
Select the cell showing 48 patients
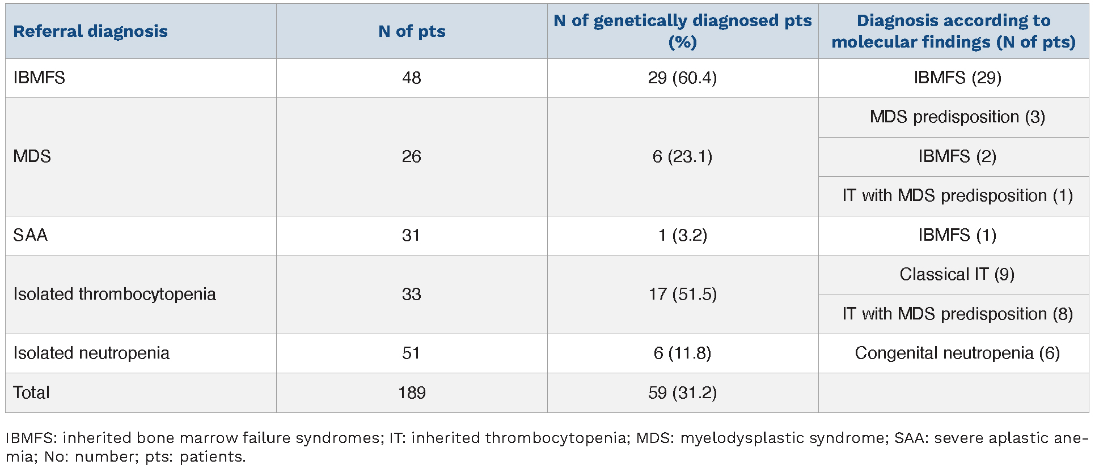pos(412,78)
